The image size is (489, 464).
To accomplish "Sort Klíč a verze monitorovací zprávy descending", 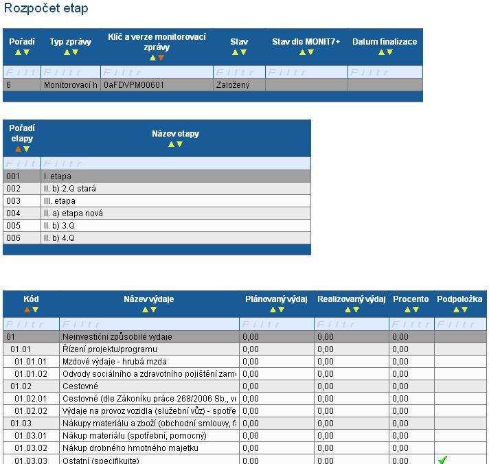I will click(161, 58).
